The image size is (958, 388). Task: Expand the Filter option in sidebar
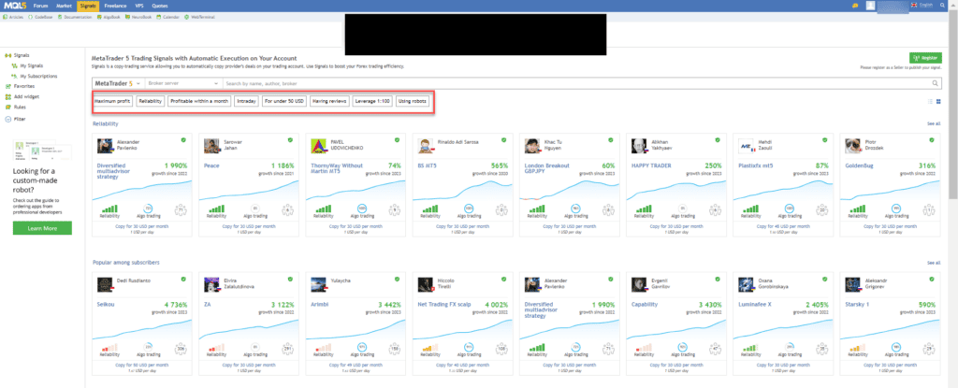(20, 119)
